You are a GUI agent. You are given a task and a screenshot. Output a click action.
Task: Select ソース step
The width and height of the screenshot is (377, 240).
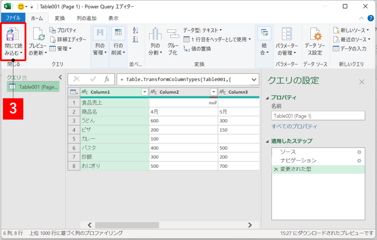tap(318, 152)
